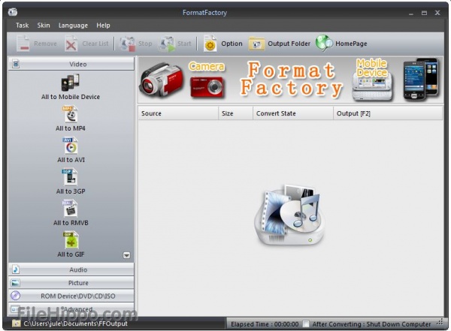Click the All to RMVB label
This screenshot has width=451, height=331.
click(71, 223)
